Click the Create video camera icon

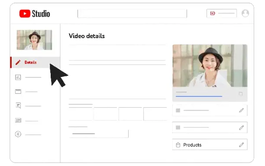click(x=213, y=13)
